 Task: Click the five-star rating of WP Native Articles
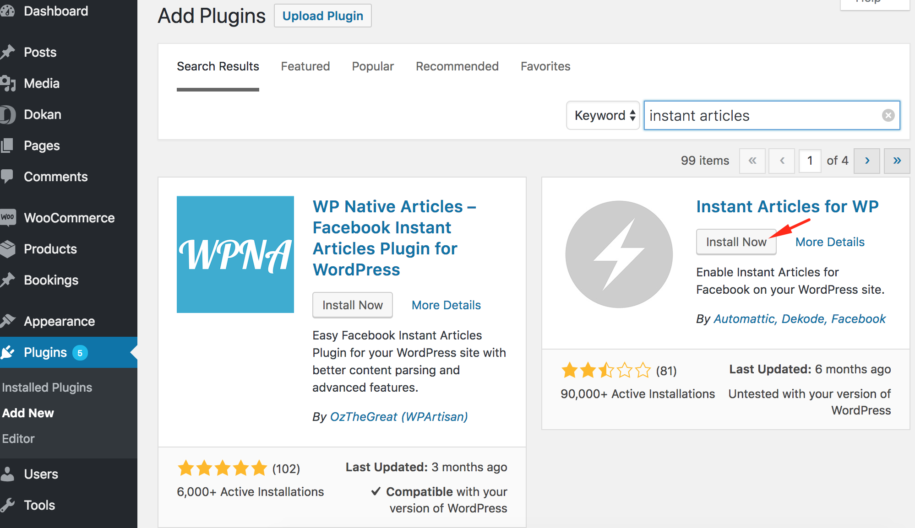tap(222, 468)
